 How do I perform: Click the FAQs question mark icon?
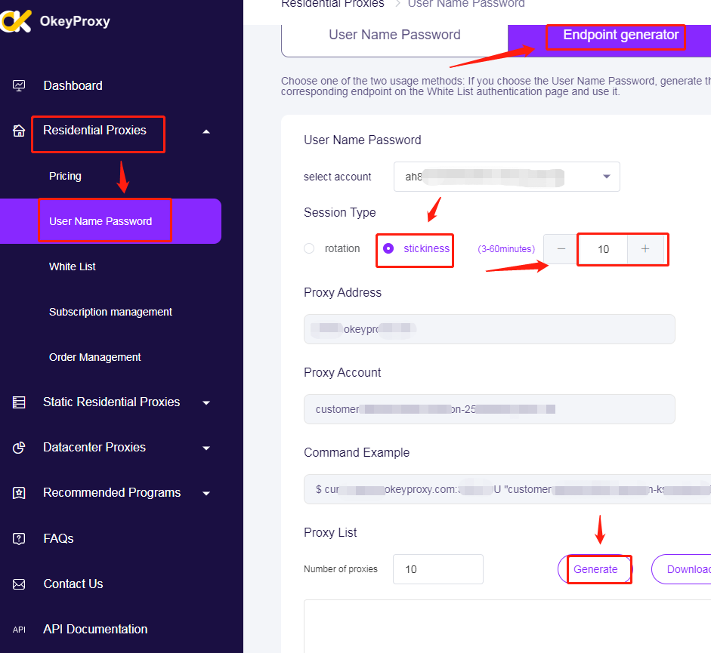click(x=20, y=539)
